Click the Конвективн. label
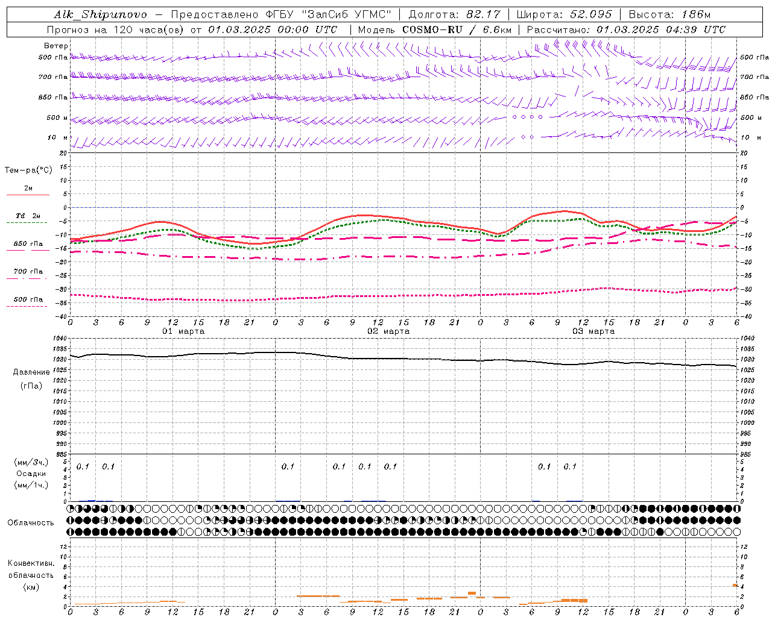 [31, 563]
